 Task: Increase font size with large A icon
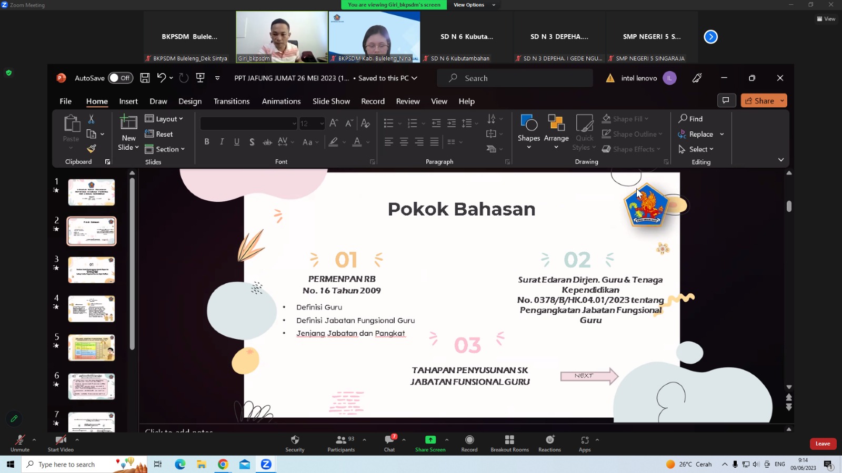[x=334, y=123]
